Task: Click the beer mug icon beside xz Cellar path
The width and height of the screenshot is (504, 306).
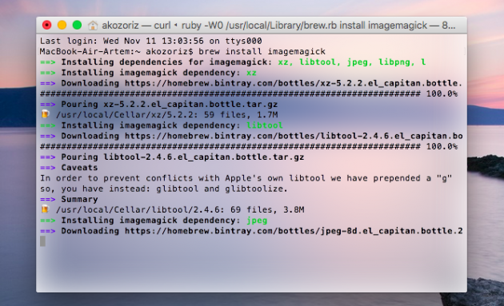Action: (x=45, y=114)
